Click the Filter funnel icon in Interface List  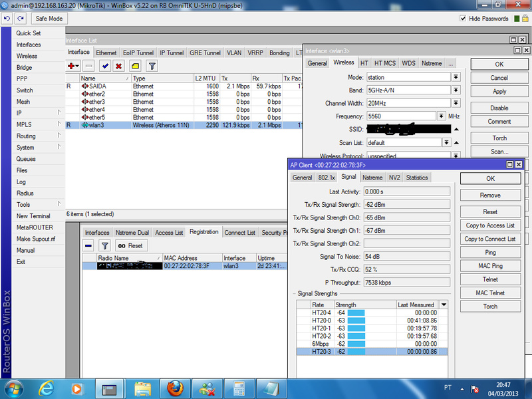(x=152, y=66)
